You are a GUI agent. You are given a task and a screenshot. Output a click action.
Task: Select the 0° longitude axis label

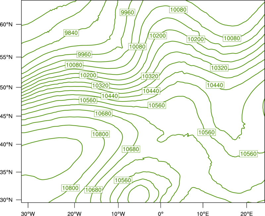click(161, 214)
